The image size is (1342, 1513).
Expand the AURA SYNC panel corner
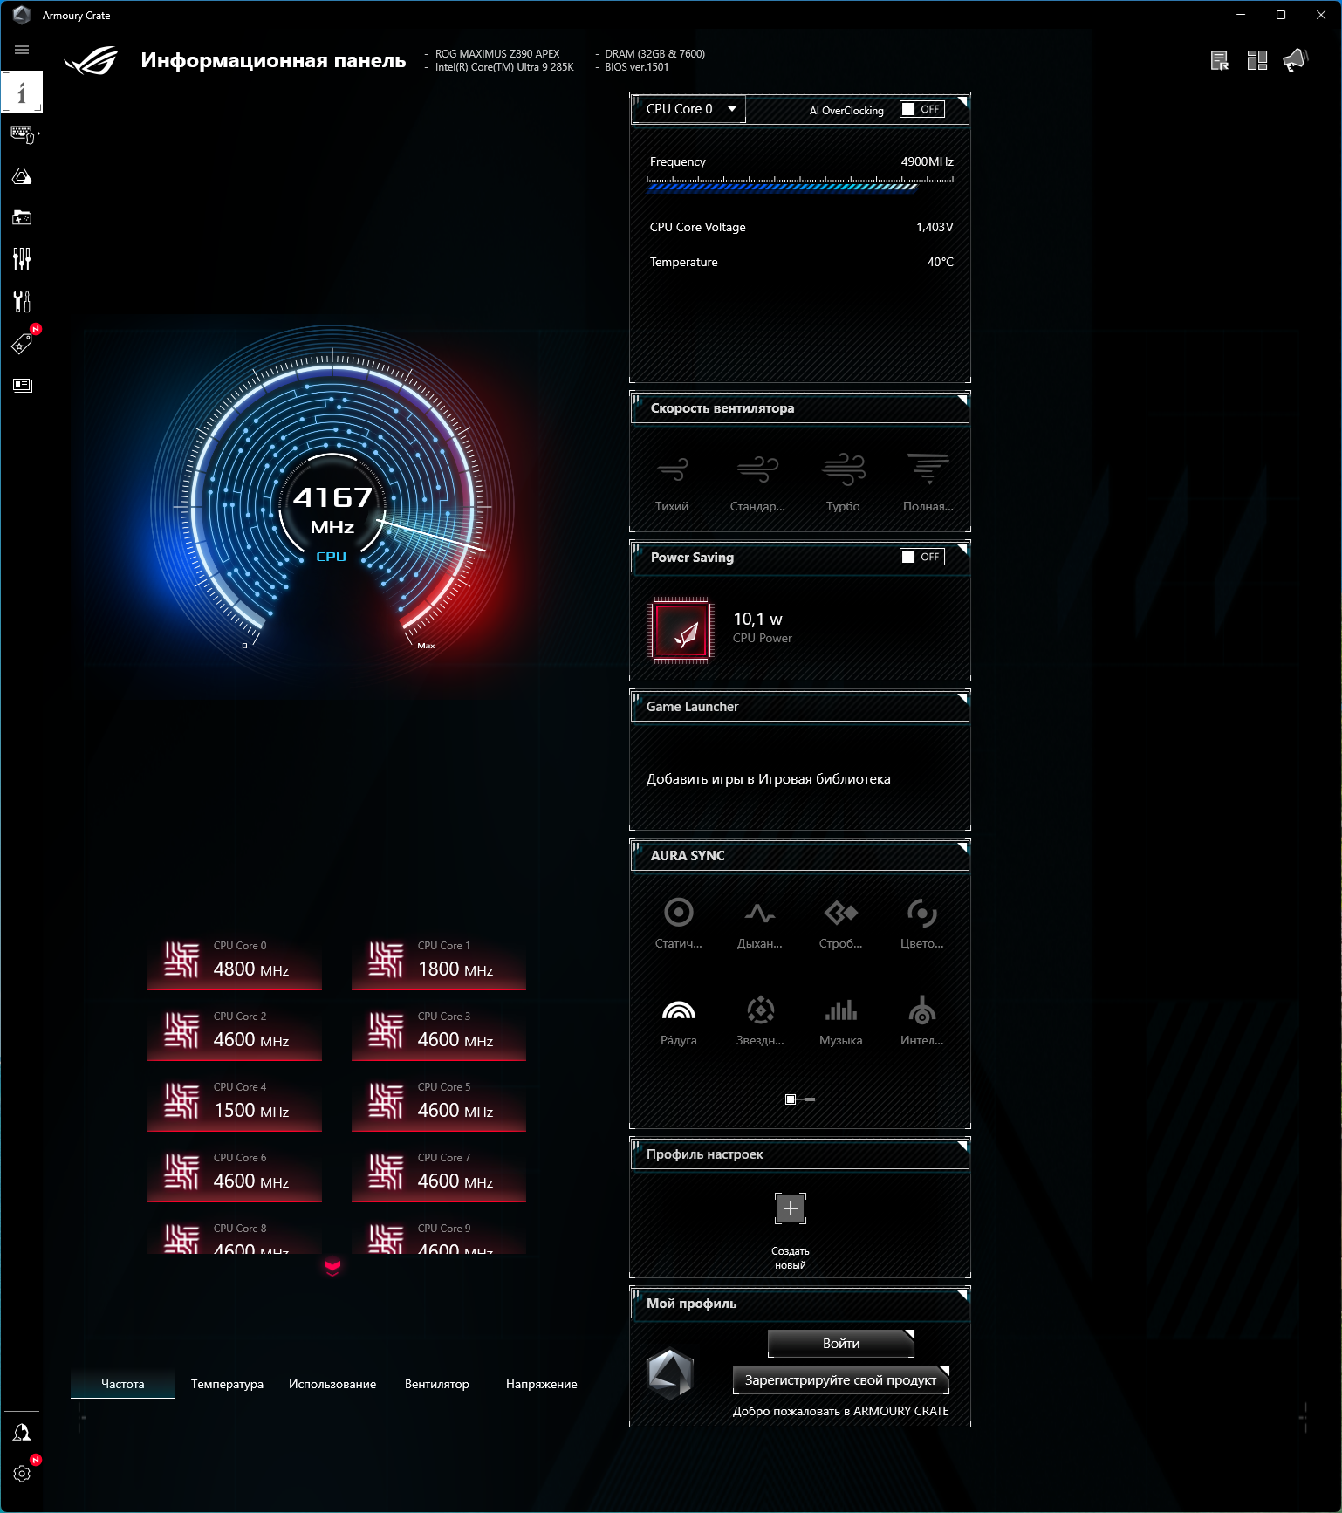[x=962, y=848]
